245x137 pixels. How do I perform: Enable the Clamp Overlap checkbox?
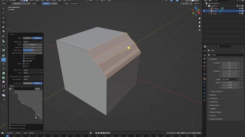pos(24,58)
